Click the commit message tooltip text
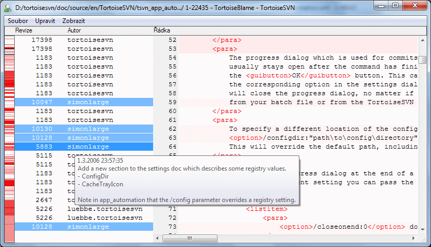431x247 pixels. (x=187, y=181)
